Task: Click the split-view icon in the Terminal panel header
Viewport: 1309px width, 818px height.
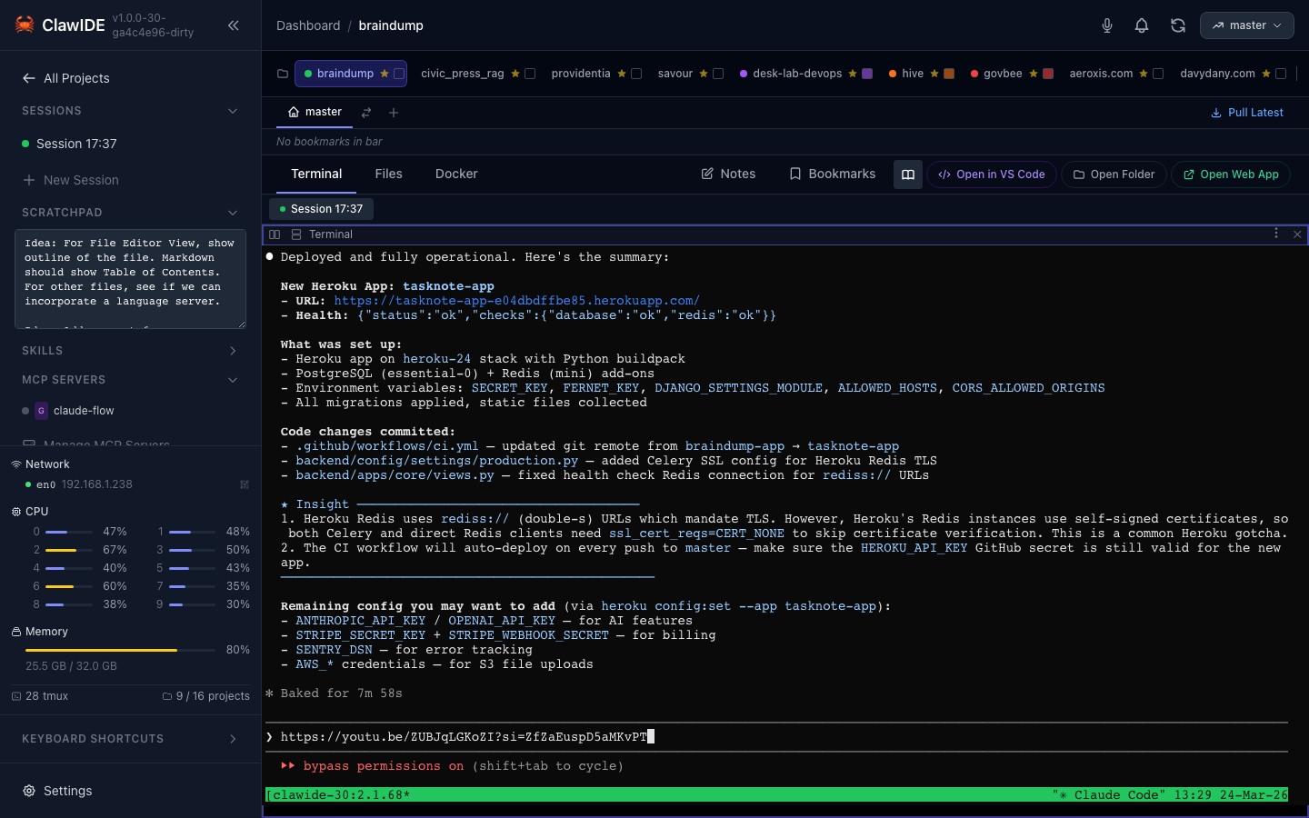Action: click(x=275, y=234)
